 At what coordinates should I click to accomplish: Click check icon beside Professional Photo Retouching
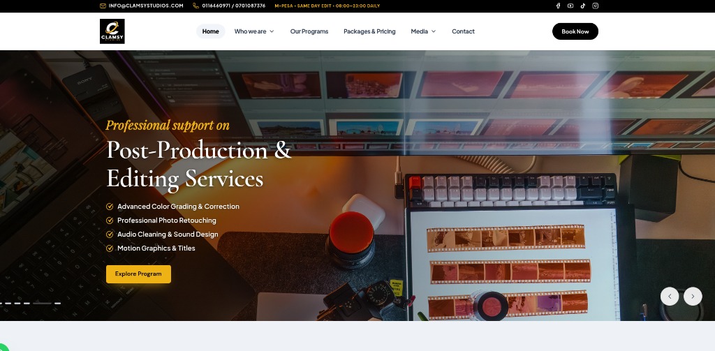coord(110,221)
